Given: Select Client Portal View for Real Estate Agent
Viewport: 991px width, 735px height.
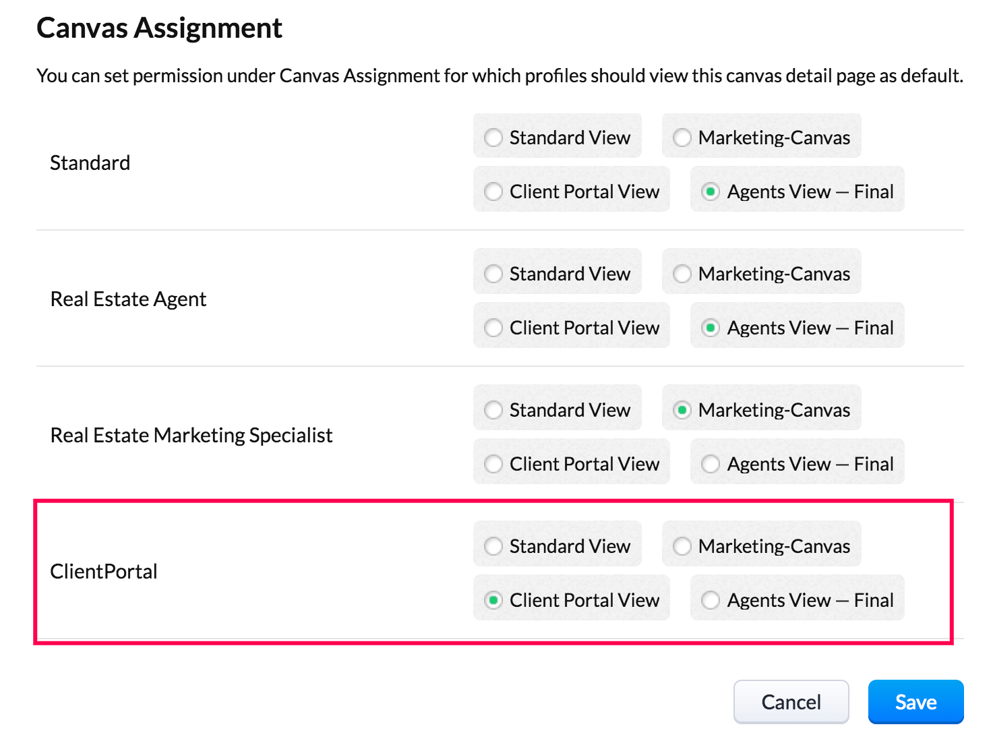Looking at the screenshot, I should click(493, 328).
